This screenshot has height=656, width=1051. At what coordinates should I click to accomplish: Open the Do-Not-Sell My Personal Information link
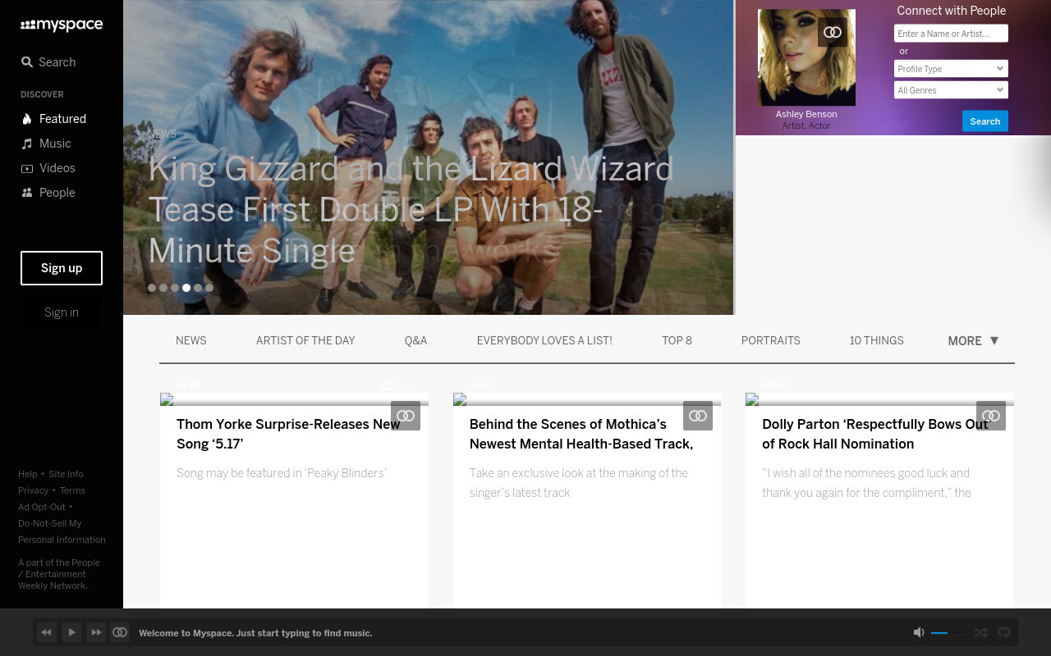point(62,531)
